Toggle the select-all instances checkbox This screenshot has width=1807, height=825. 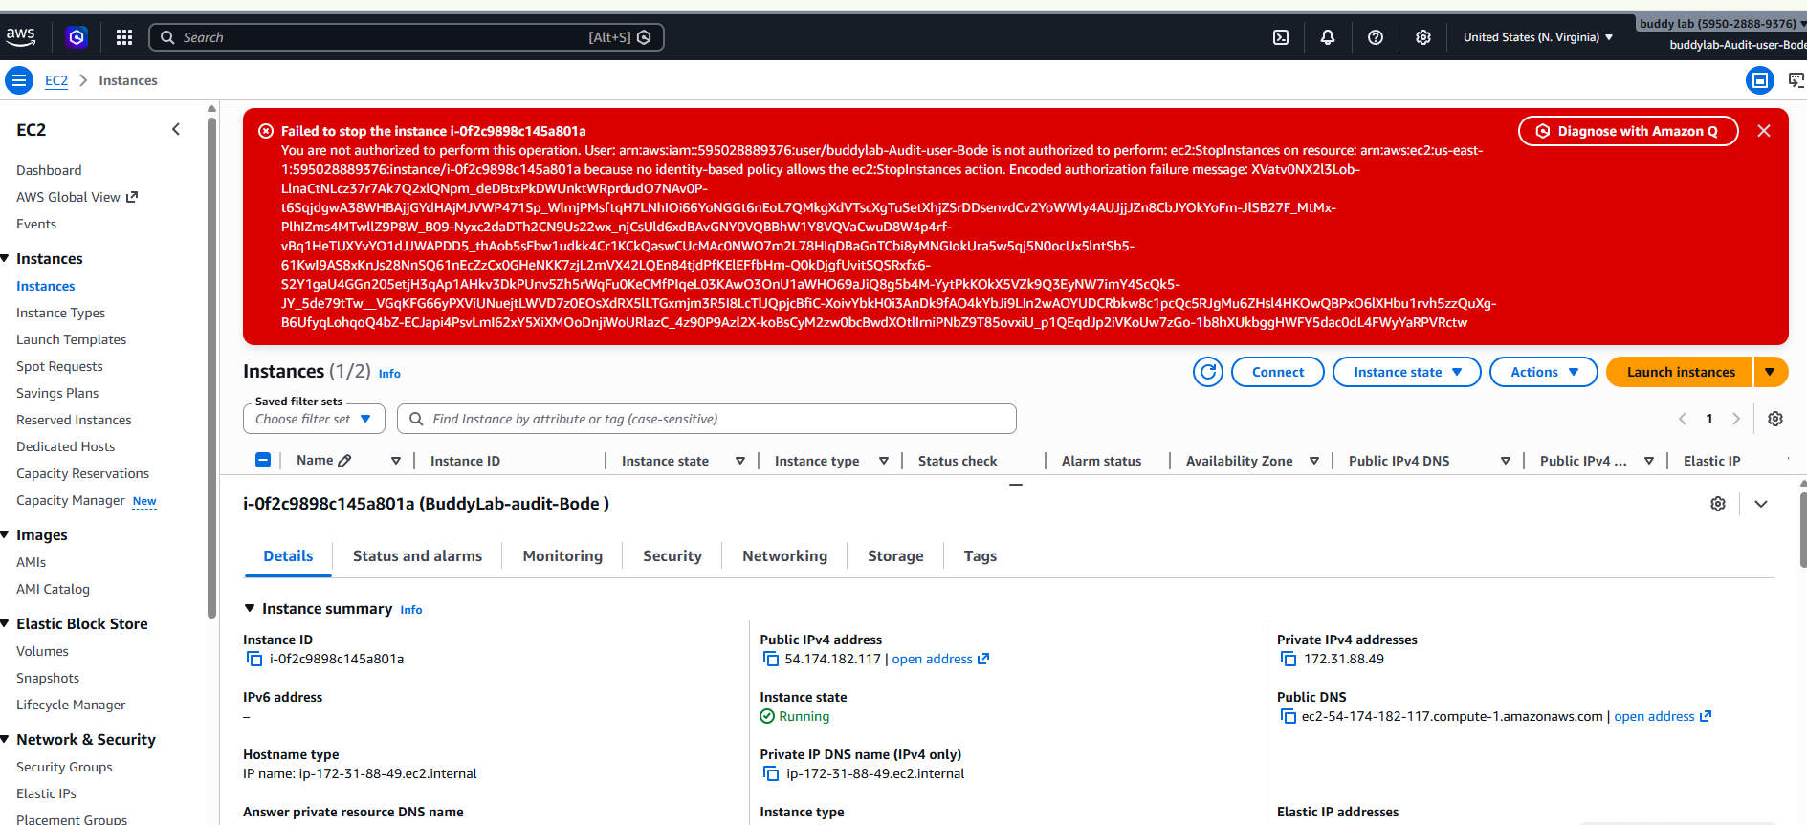click(x=263, y=460)
